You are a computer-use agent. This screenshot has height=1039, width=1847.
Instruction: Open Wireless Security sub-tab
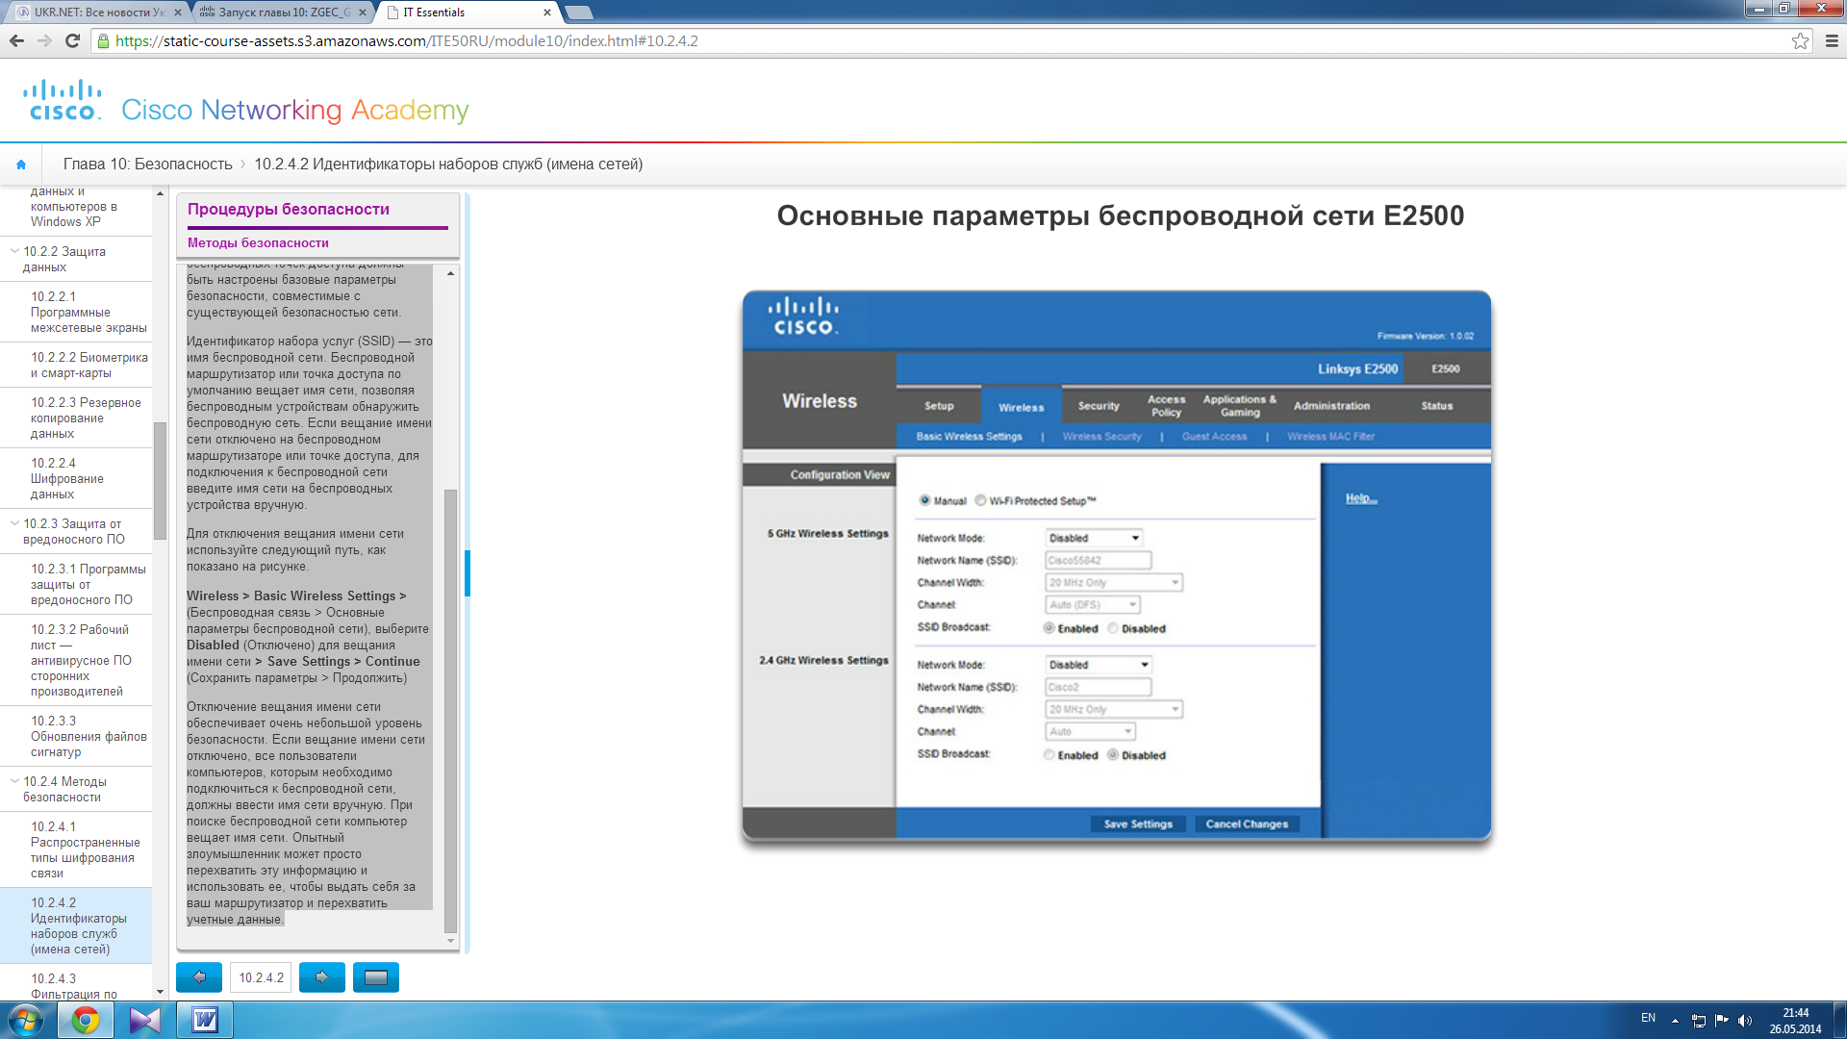(1101, 437)
